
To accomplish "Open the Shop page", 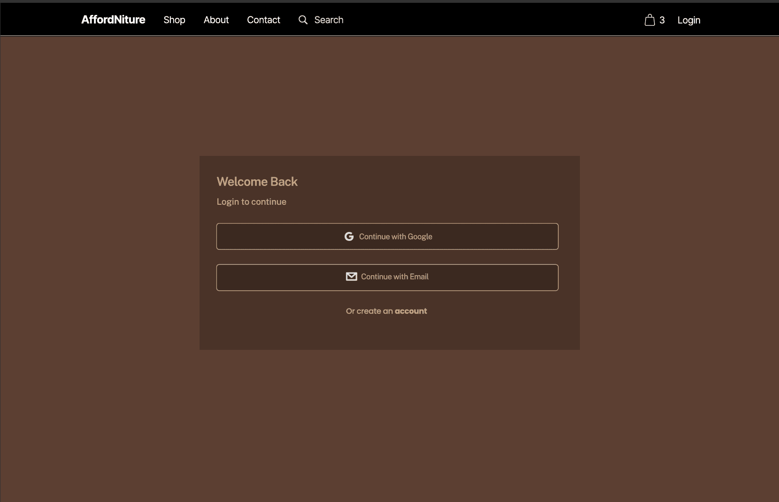I will (x=174, y=20).
